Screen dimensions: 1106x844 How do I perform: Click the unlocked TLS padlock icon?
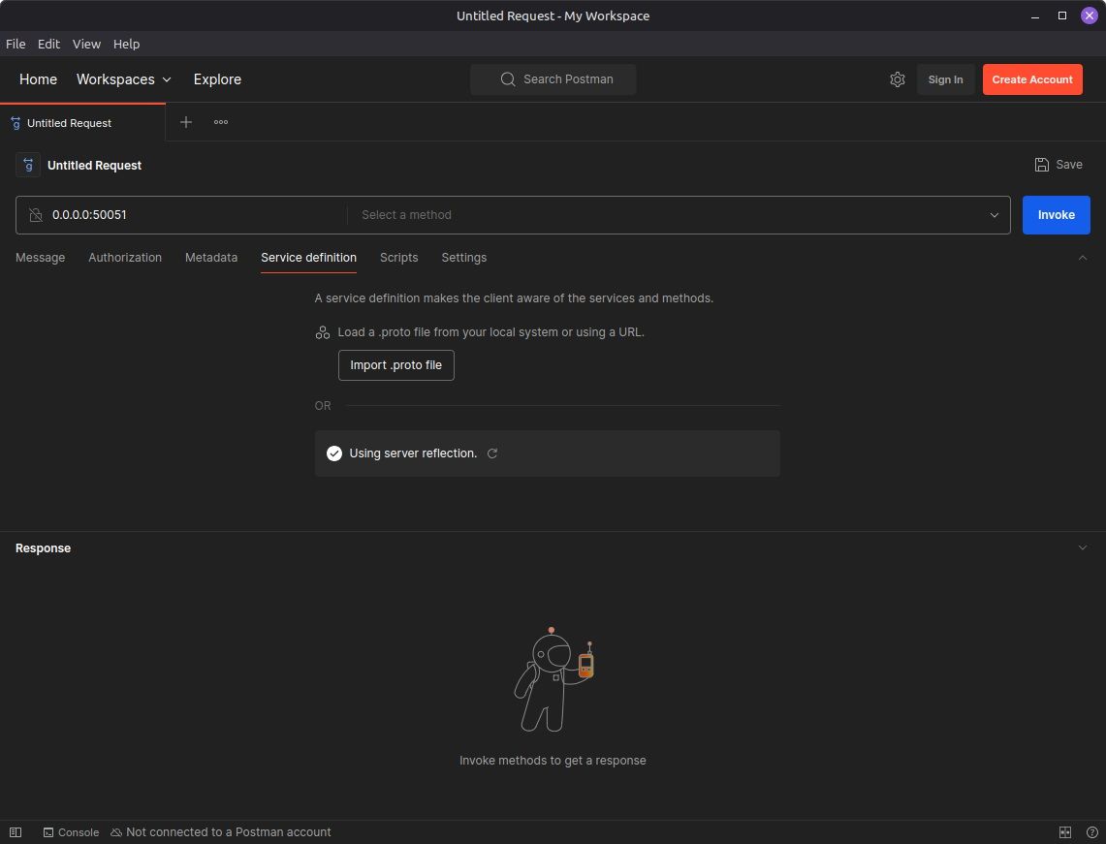pos(36,215)
